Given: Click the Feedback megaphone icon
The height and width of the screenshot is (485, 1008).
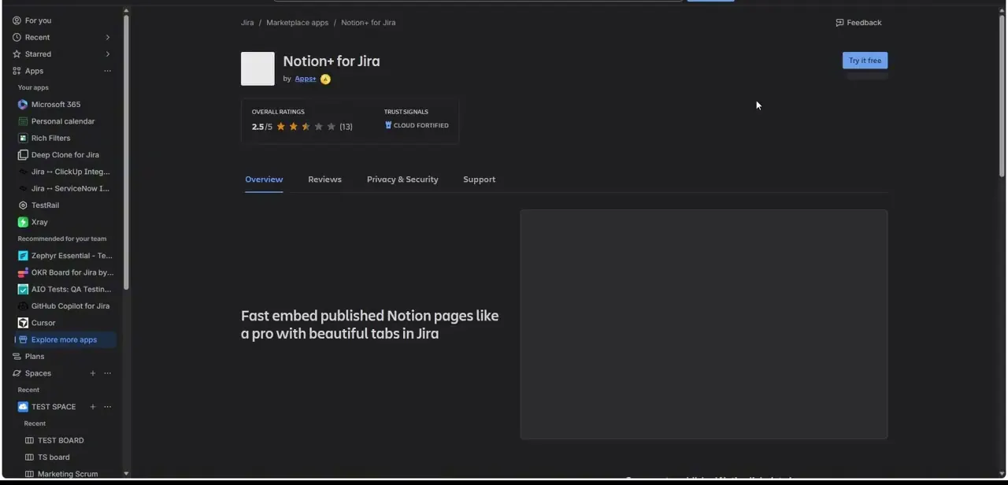Looking at the screenshot, I should 839,23.
